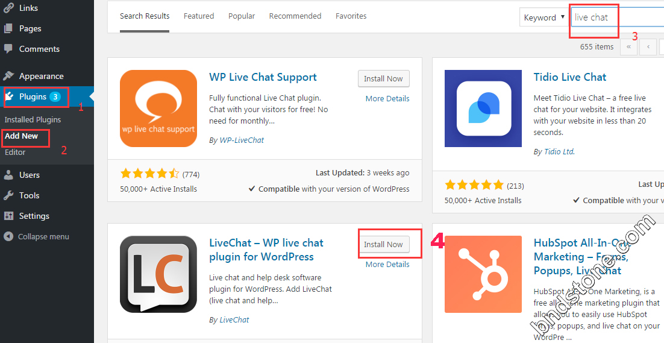The width and height of the screenshot is (664, 343).
Task: Open the Settings menu item
Action: (x=34, y=216)
